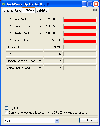The height and width of the screenshot is (126, 100).
Task: Click the camera screenshot icon
Action: click(95, 10)
